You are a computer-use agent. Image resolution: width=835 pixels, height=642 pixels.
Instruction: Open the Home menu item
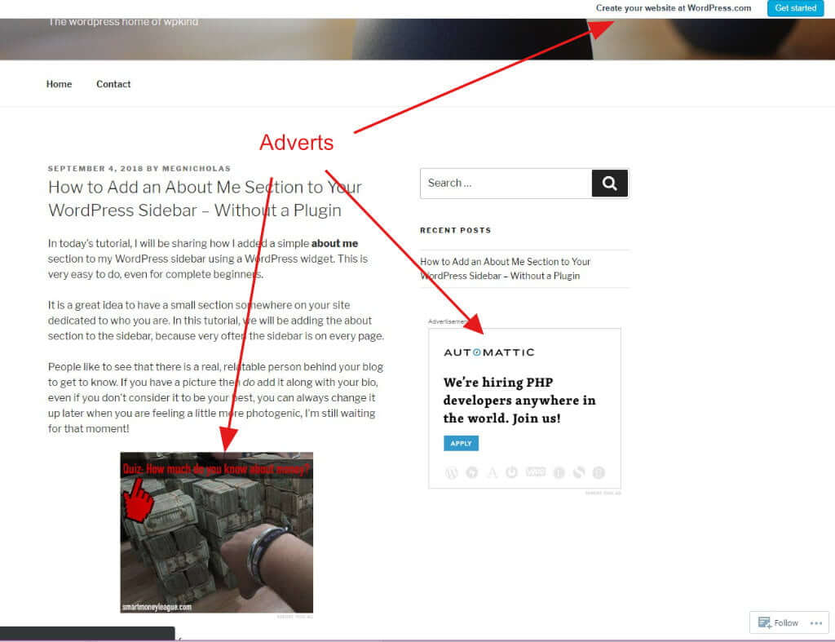59,84
